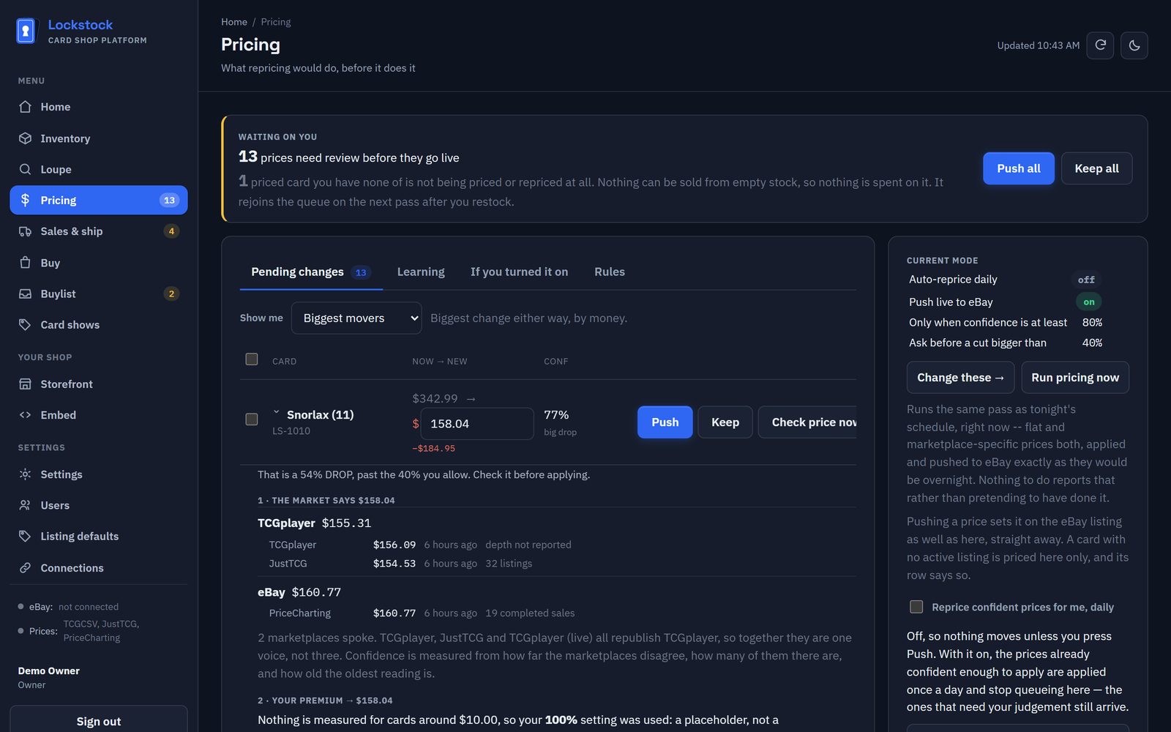Open Listing defaults via its tag icon
The width and height of the screenshot is (1171, 732).
[25, 537]
